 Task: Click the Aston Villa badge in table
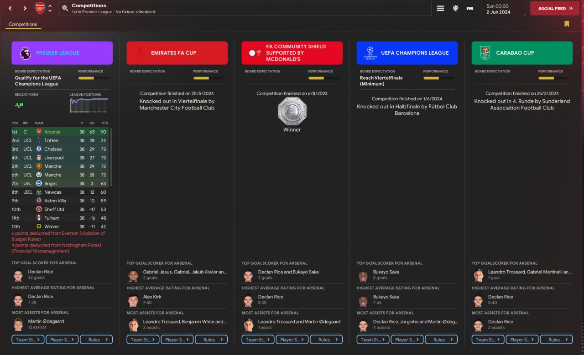[x=39, y=201]
